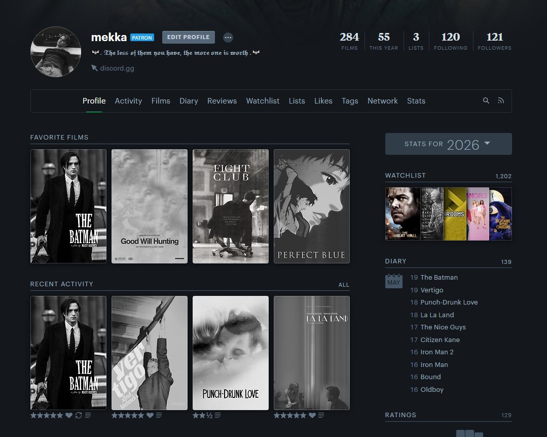Open the three-dot profile options menu
This screenshot has height=437, width=547.
tap(228, 38)
